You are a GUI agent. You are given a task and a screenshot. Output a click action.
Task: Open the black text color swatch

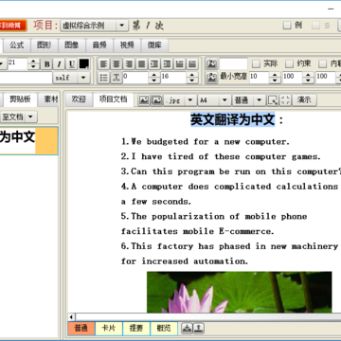(x=84, y=64)
